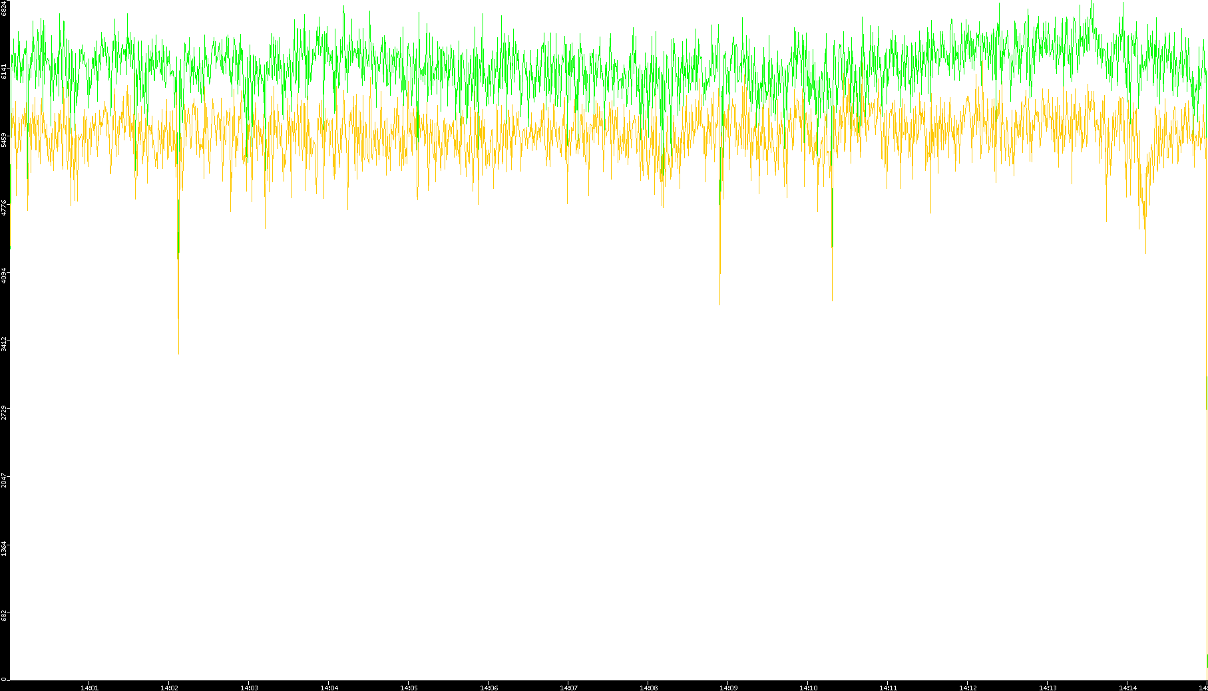
Task: Select the 682 value axis label
Action: pyautogui.click(x=5, y=615)
